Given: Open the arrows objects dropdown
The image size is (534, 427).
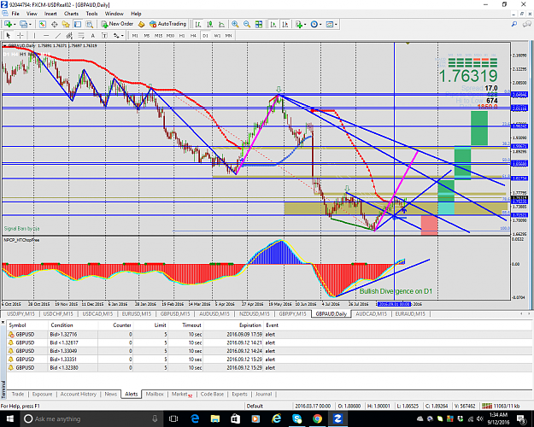Looking at the screenshot, I should (118, 35).
